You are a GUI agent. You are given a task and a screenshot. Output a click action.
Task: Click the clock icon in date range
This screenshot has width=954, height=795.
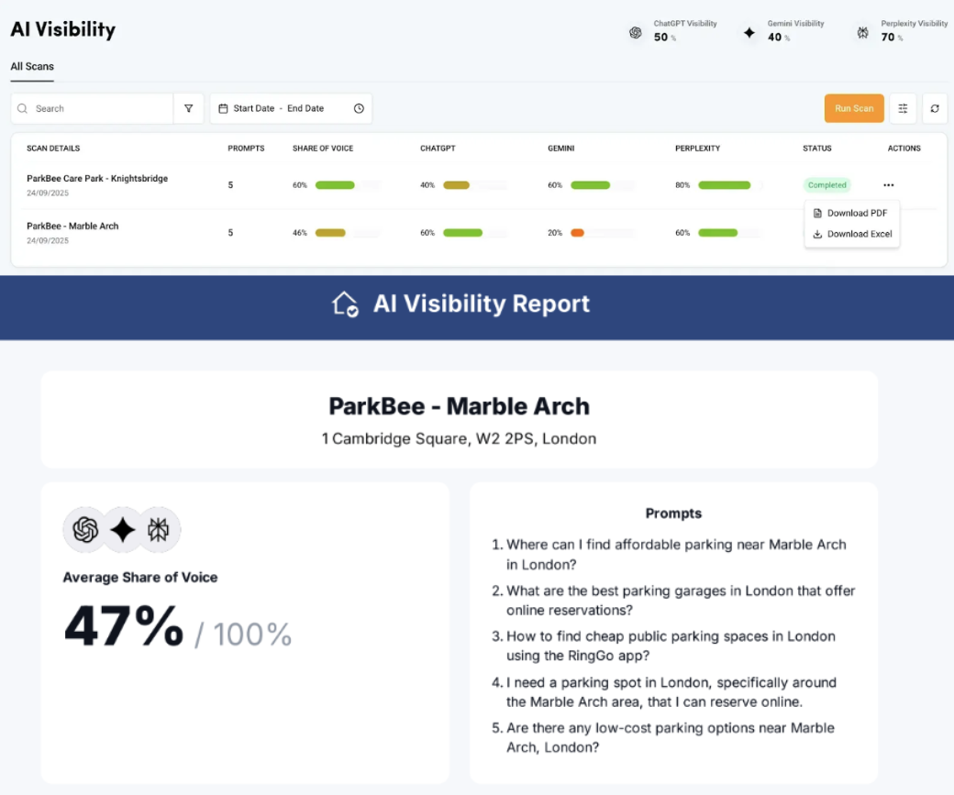(x=359, y=108)
